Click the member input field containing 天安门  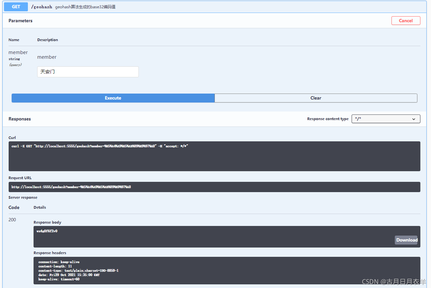[x=88, y=72]
